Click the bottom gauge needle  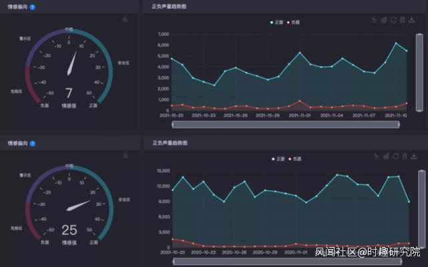click(79, 206)
